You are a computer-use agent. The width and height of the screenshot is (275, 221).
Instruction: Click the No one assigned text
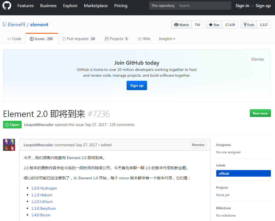(x=228, y=152)
